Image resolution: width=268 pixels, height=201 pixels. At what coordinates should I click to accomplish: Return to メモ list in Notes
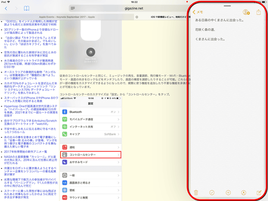click(x=198, y=12)
